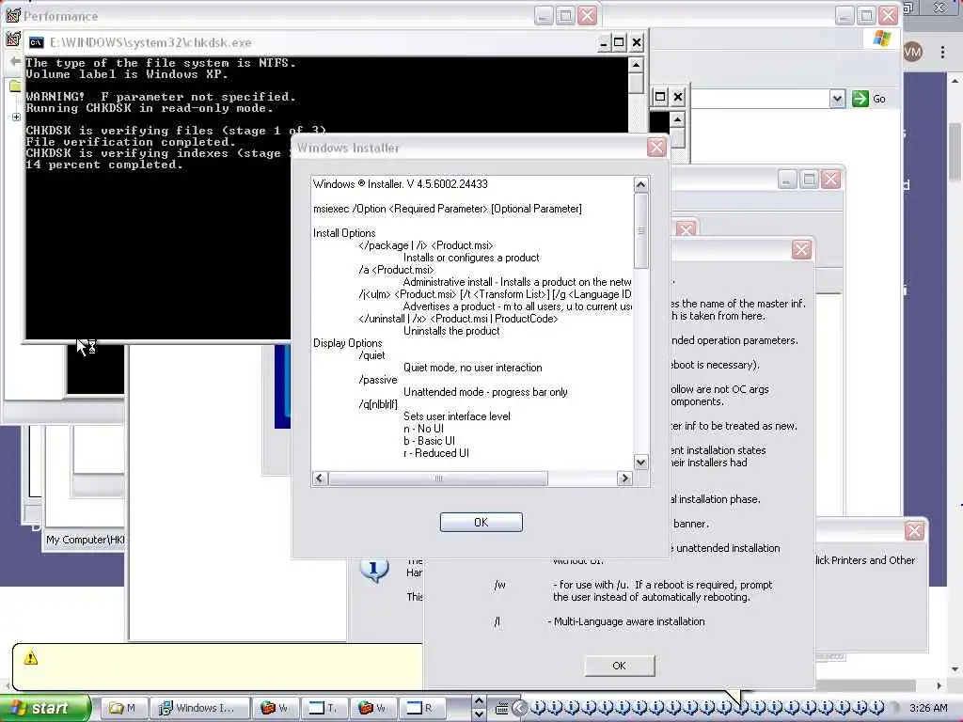Click OK in the Windows Installer dialog
This screenshot has height=722, width=963.
(x=481, y=522)
